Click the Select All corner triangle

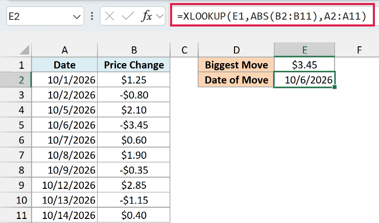[x=24, y=50]
